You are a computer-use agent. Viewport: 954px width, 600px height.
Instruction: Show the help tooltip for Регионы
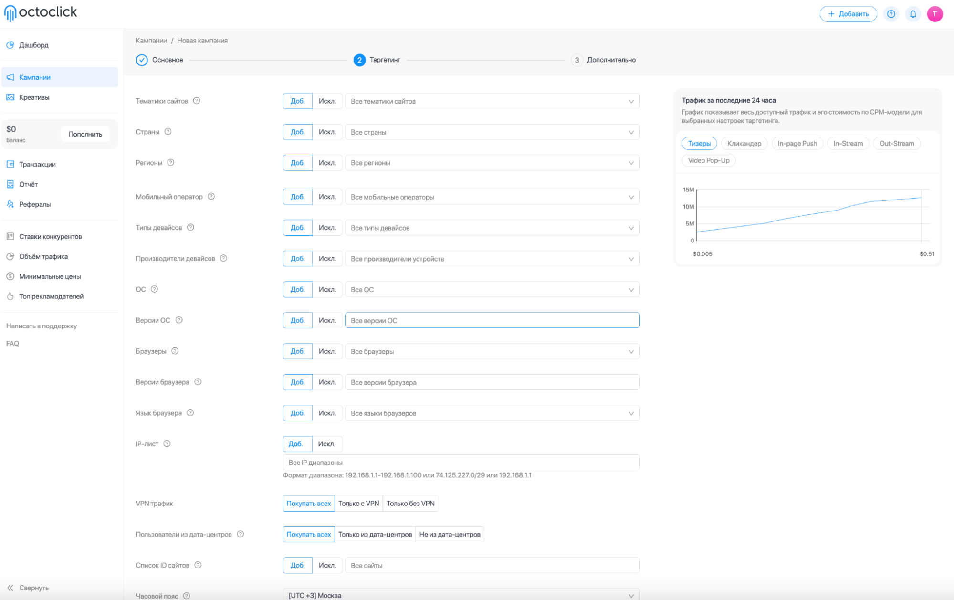pos(171,163)
